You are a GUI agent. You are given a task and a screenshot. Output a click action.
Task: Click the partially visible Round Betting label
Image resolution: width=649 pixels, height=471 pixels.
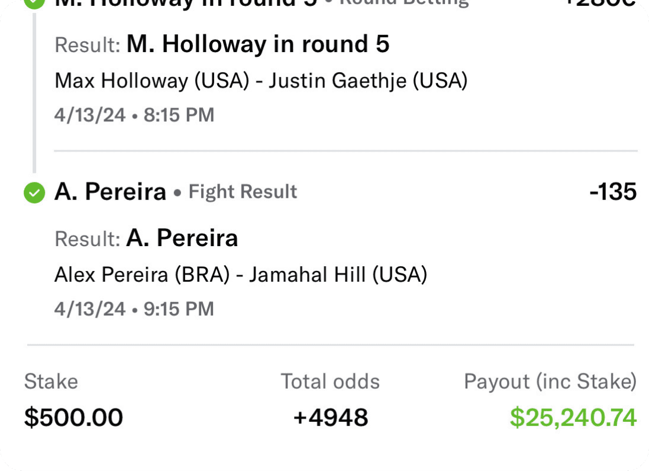click(x=402, y=2)
